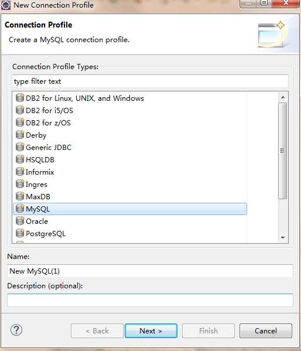Click the Ingres database icon
Screen dimensions: 301x351
(x=20, y=184)
